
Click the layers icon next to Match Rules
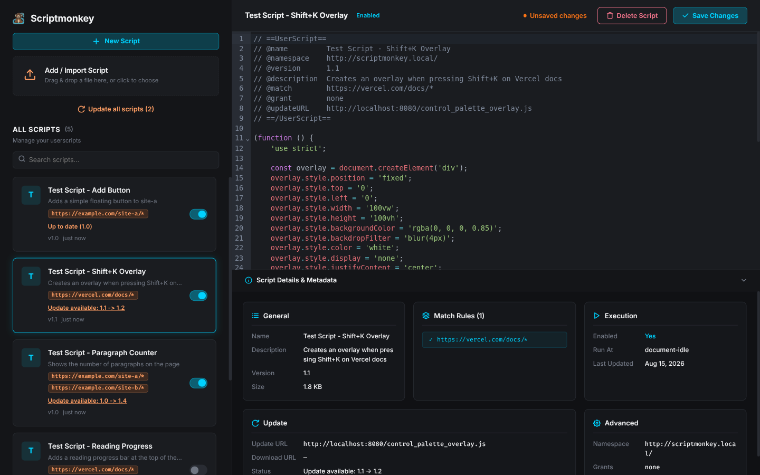point(426,316)
